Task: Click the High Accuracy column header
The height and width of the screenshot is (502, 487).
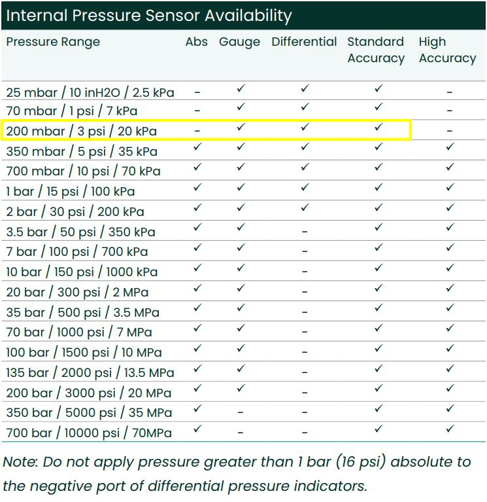Action: (x=447, y=50)
